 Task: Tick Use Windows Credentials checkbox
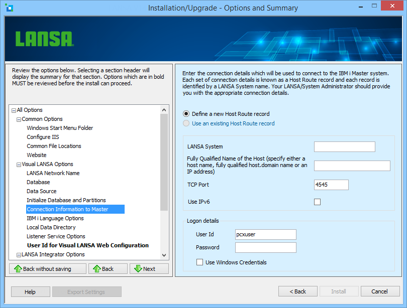pos(199,262)
